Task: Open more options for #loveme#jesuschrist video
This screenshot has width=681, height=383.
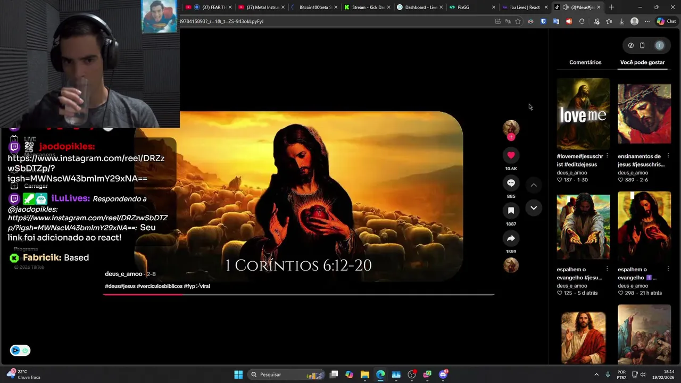Action: (x=607, y=156)
